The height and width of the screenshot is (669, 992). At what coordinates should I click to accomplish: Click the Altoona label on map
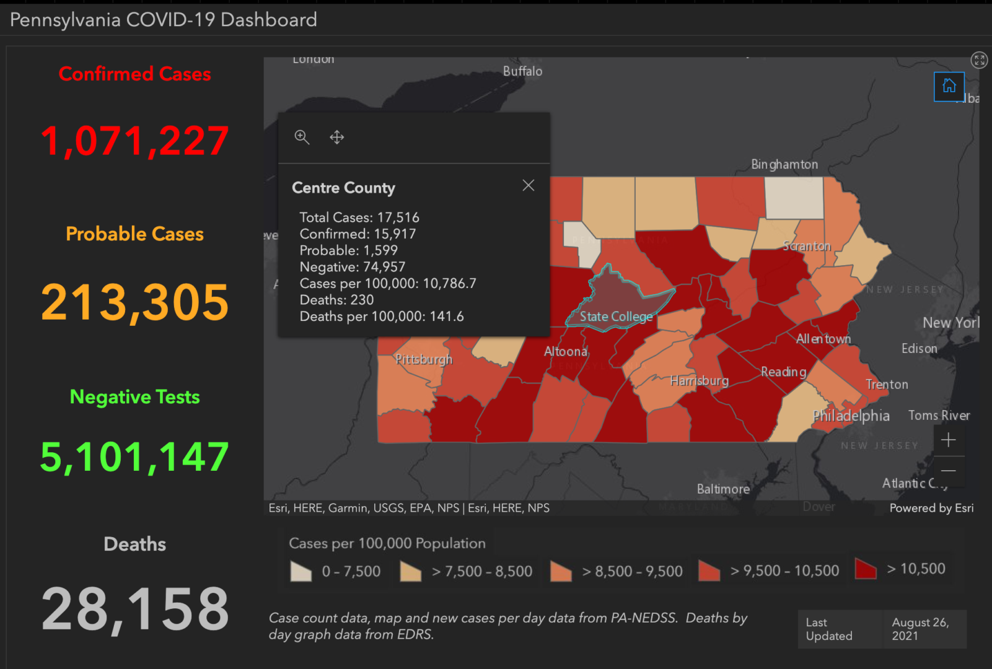[566, 351]
